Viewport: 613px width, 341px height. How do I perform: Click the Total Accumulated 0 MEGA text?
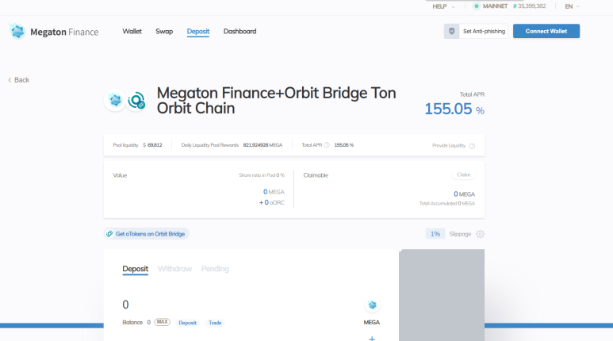point(447,203)
